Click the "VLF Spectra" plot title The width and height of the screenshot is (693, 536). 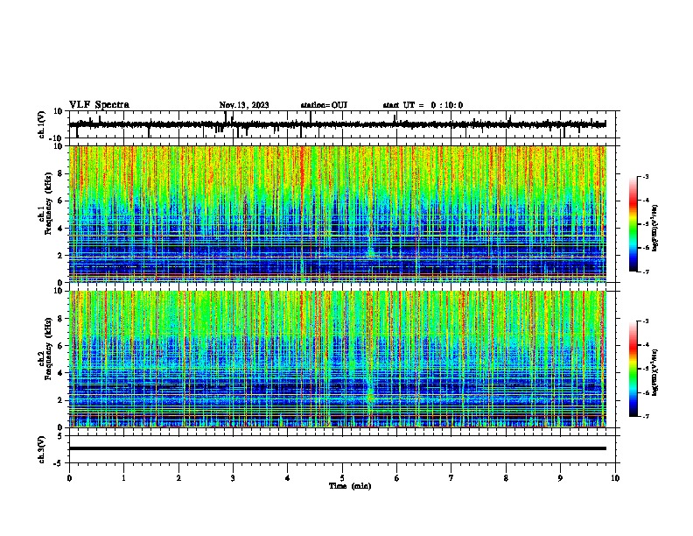[x=99, y=105]
